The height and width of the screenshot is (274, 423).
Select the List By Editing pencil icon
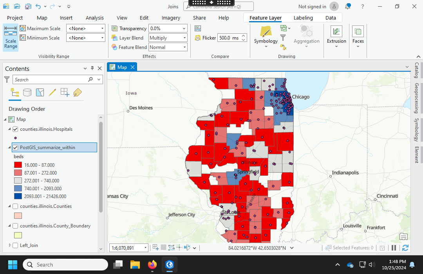pyautogui.click(x=52, y=92)
